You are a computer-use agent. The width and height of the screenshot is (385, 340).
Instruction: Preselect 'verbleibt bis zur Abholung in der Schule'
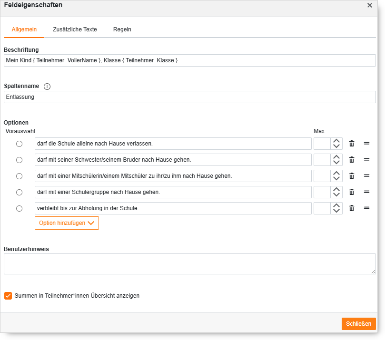pyautogui.click(x=19, y=208)
